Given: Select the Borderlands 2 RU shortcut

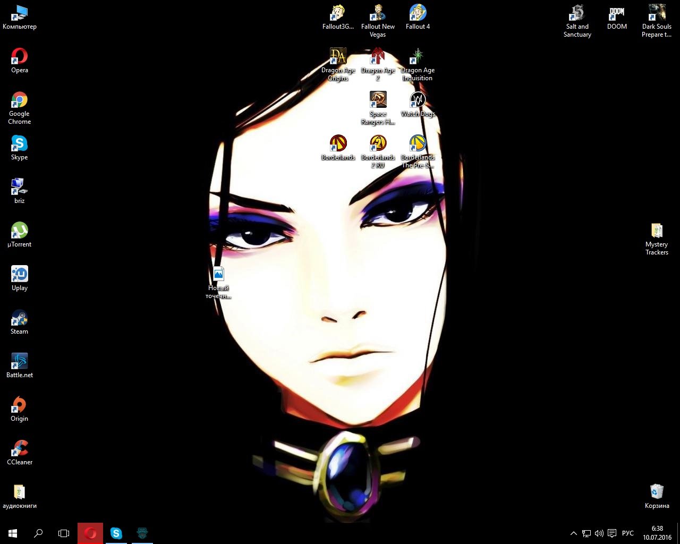Looking at the screenshot, I should [x=378, y=152].
